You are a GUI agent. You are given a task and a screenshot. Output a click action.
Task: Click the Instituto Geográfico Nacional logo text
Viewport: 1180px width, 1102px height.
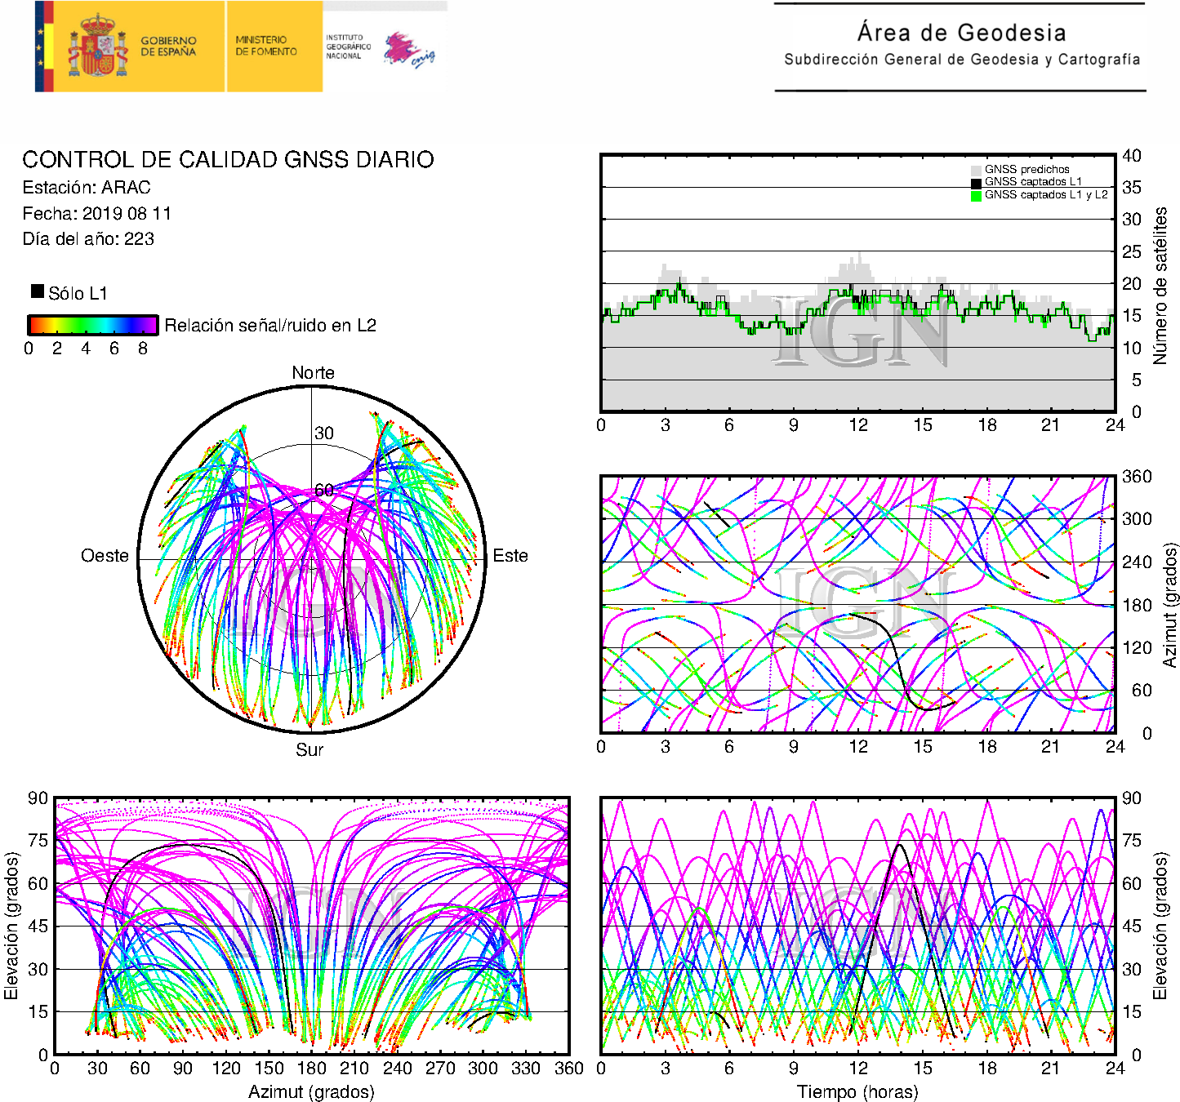coord(348,47)
